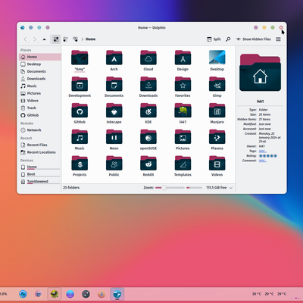The width and height of the screenshot is (303, 303).
Task: Select Music in Places sidebar
Action: coord(40,86)
